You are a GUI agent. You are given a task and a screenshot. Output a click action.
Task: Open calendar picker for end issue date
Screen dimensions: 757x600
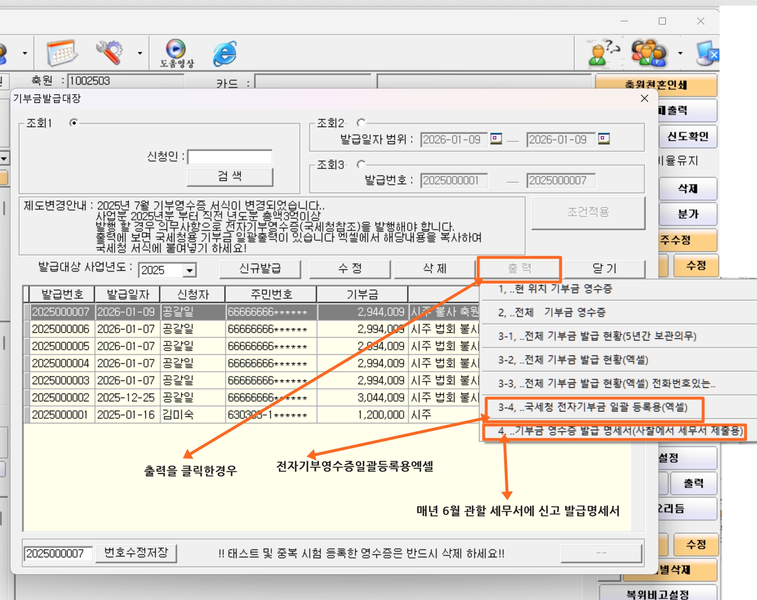tap(604, 139)
